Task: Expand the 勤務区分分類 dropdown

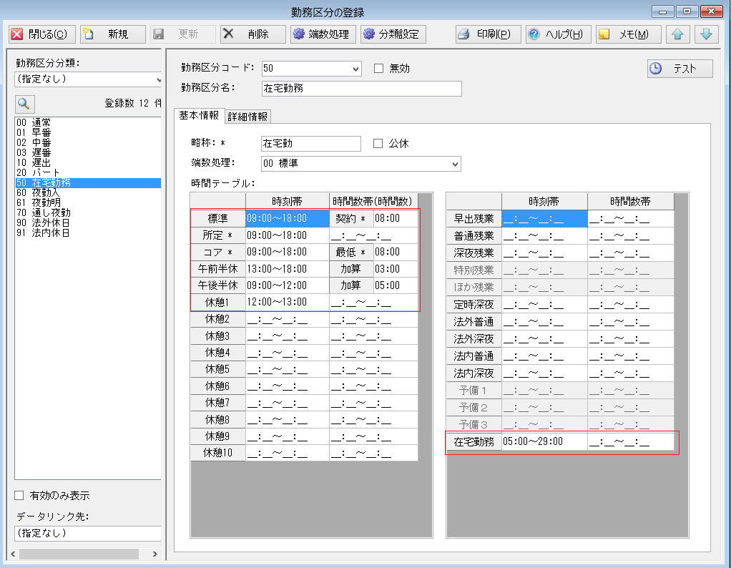Action: tap(159, 79)
